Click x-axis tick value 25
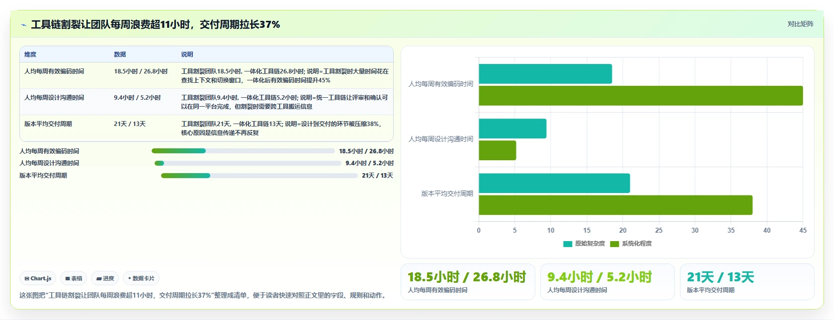834x320 pixels. tap(659, 231)
